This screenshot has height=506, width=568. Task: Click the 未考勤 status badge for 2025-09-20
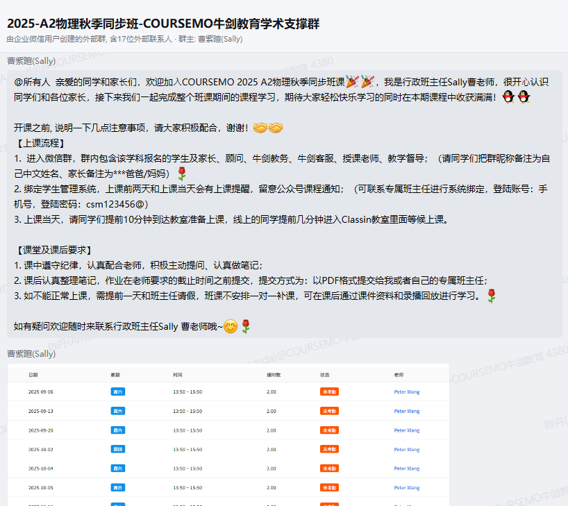tap(329, 430)
